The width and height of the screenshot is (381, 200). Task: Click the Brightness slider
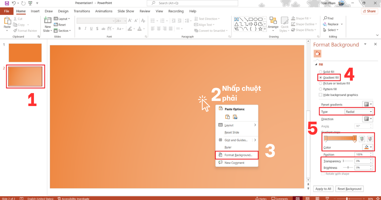tap(348, 167)
